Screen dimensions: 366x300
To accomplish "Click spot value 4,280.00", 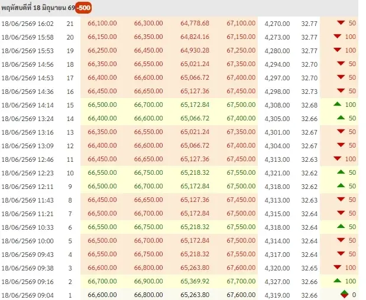I will click(277, 51).
